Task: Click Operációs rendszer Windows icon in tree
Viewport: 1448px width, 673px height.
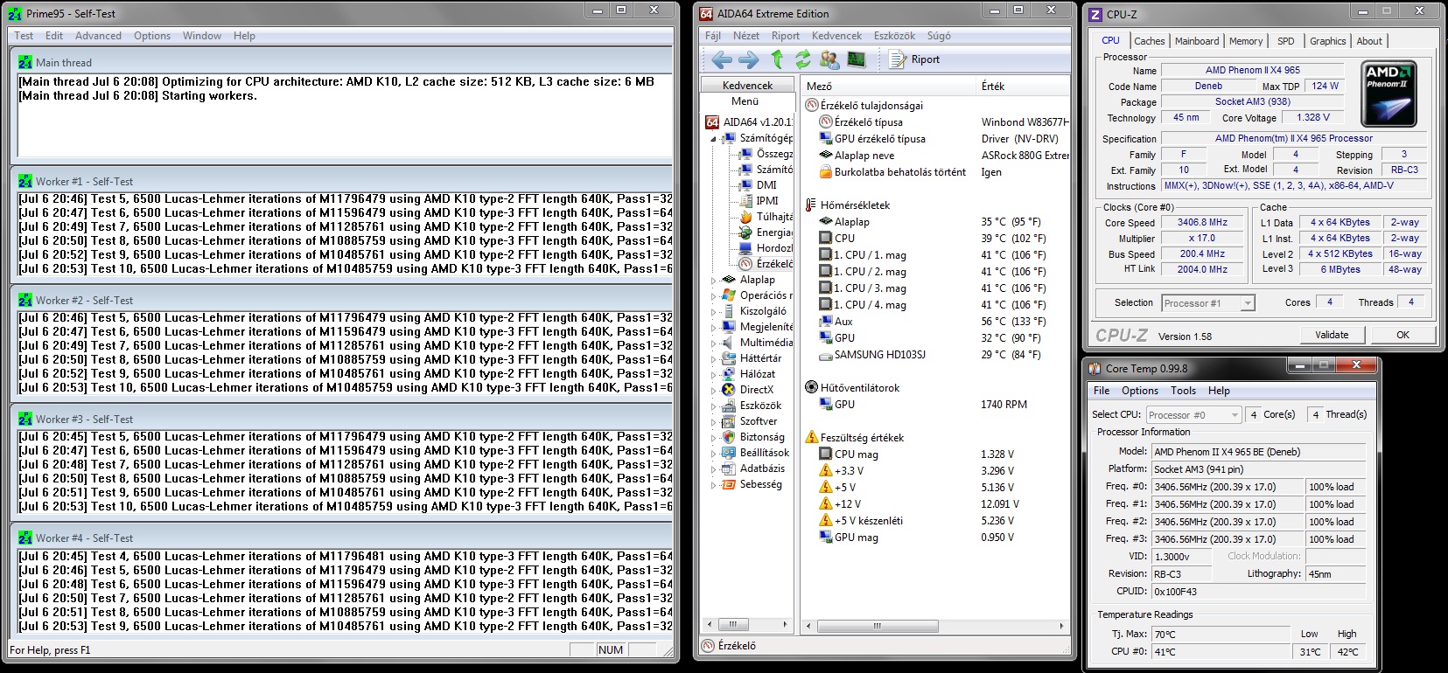Action: click(x=729, y=295)
